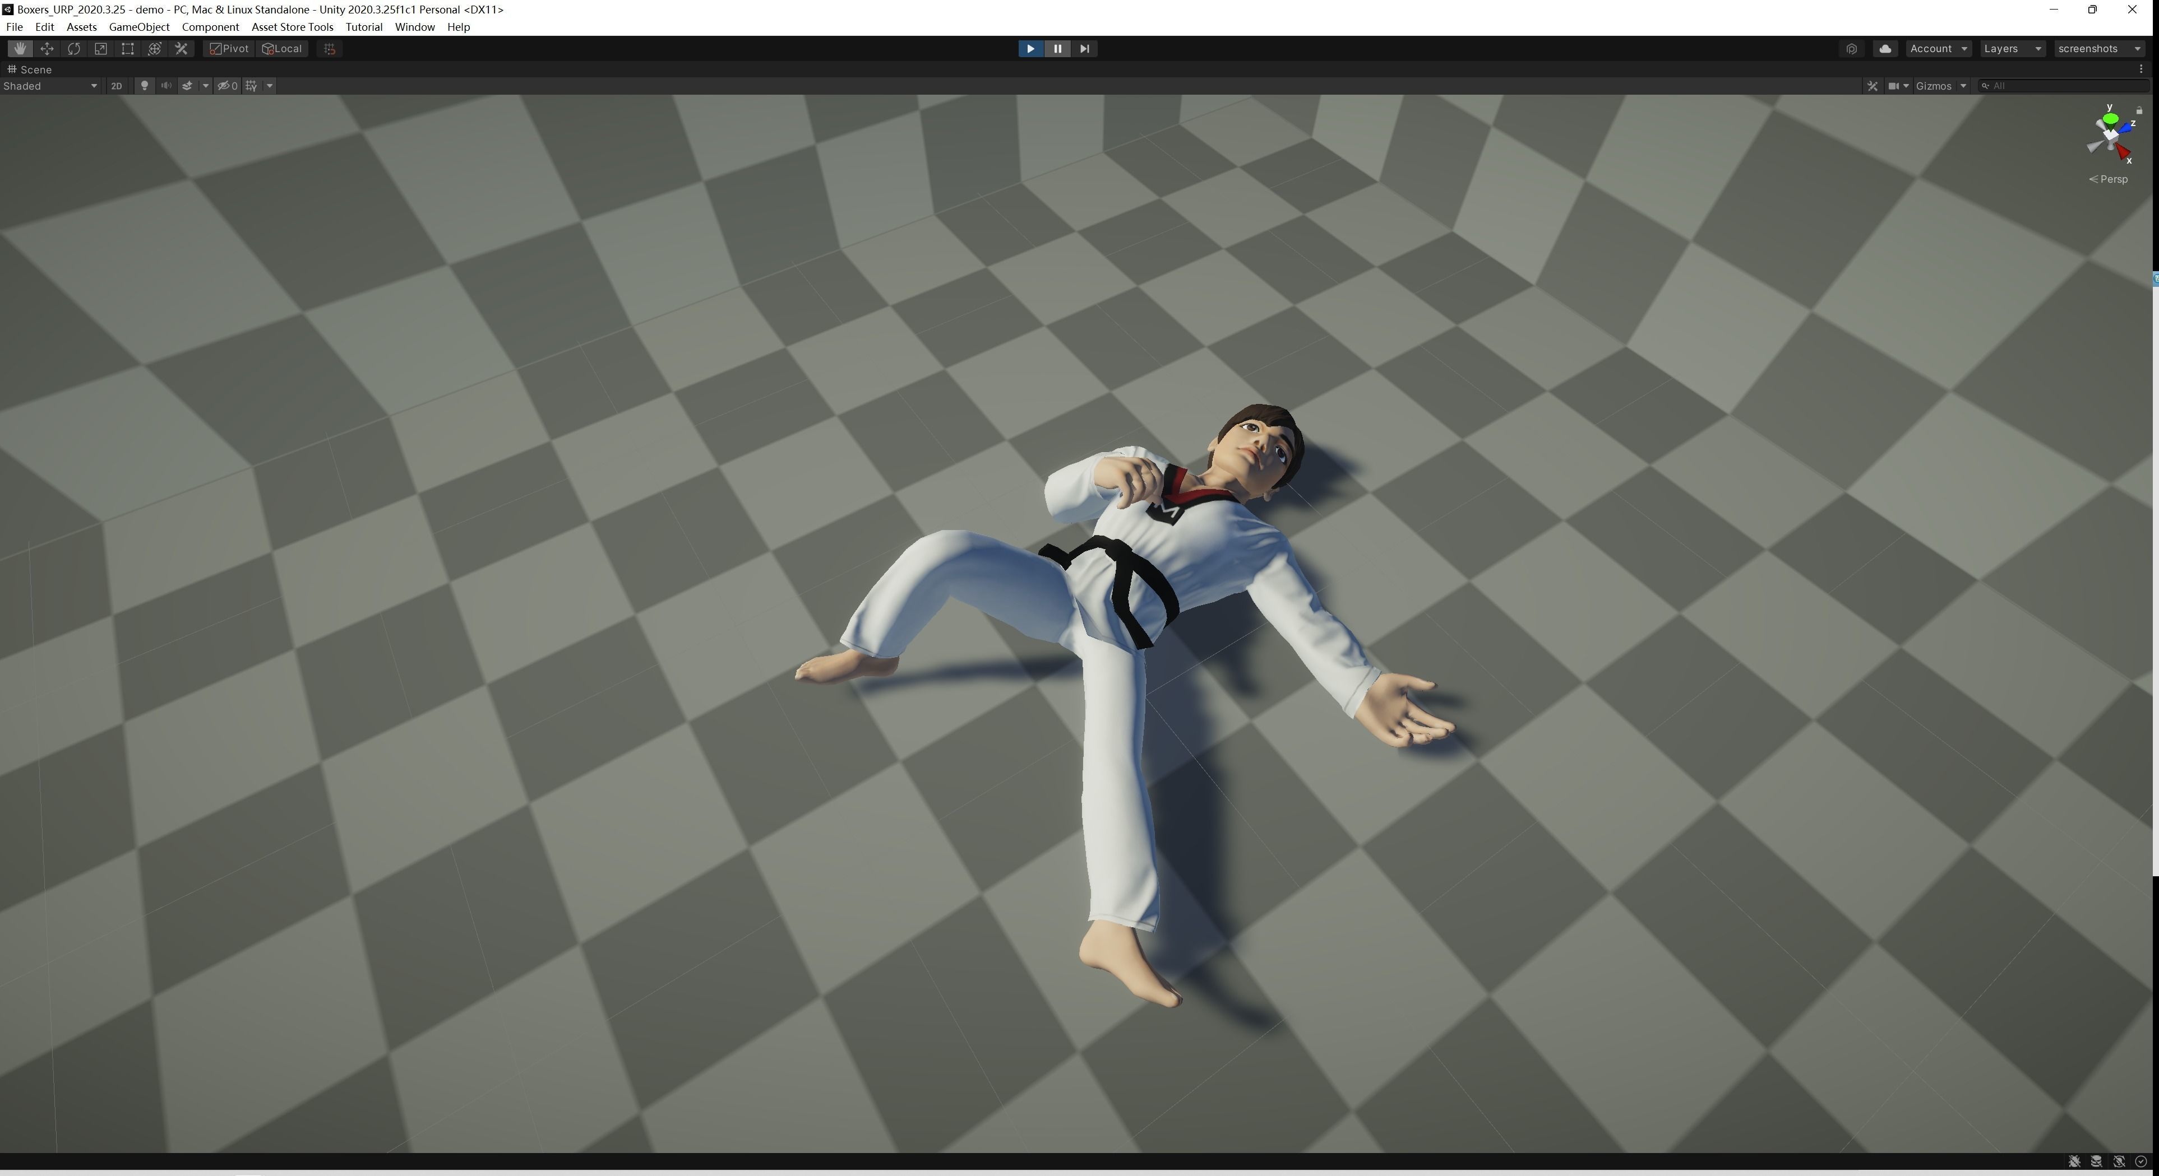The height and width of the screenshot is (1176, 2159).
Task: Select the Scale tool
Action: coord(100,49)
